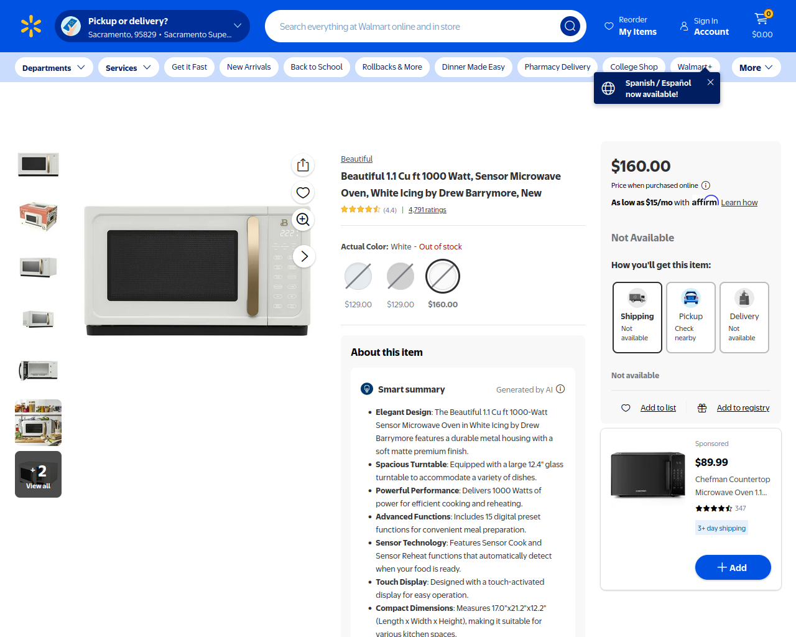Click the Smart summary lightbulb icon
The image size is (796, 637).
coord(367,389)
